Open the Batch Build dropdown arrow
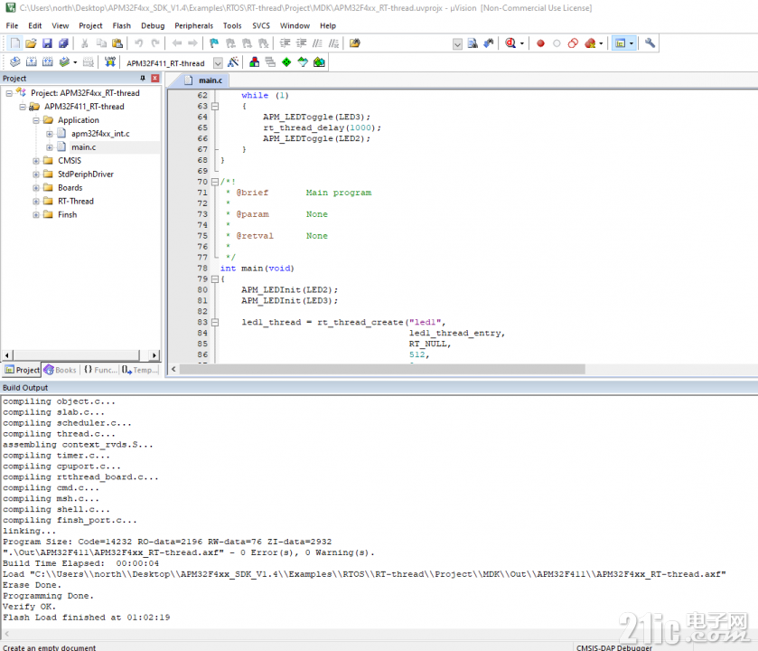This screenshot has width=758, height=651. tap(75, 62)
